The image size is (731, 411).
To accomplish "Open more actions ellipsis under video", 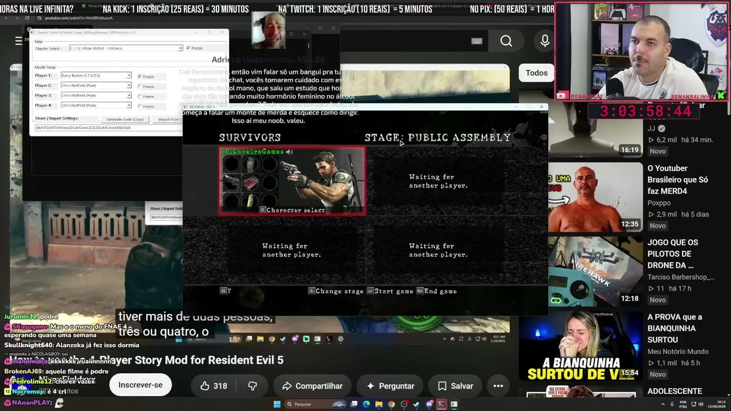I will (498, 386).
